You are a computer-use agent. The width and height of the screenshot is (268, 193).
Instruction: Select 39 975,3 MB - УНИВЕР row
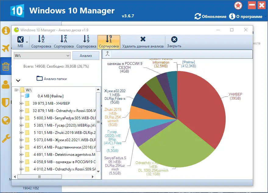tap(51, 103)
